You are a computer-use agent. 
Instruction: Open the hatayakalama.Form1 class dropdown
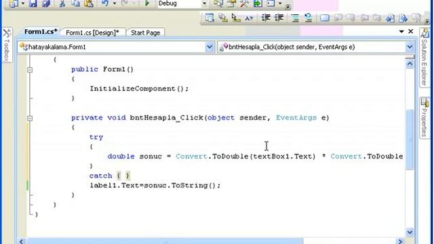pos(210,47)
